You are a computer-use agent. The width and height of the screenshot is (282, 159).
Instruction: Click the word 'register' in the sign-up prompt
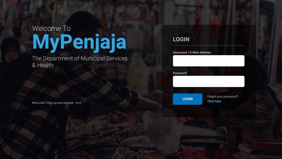point(69,103)
